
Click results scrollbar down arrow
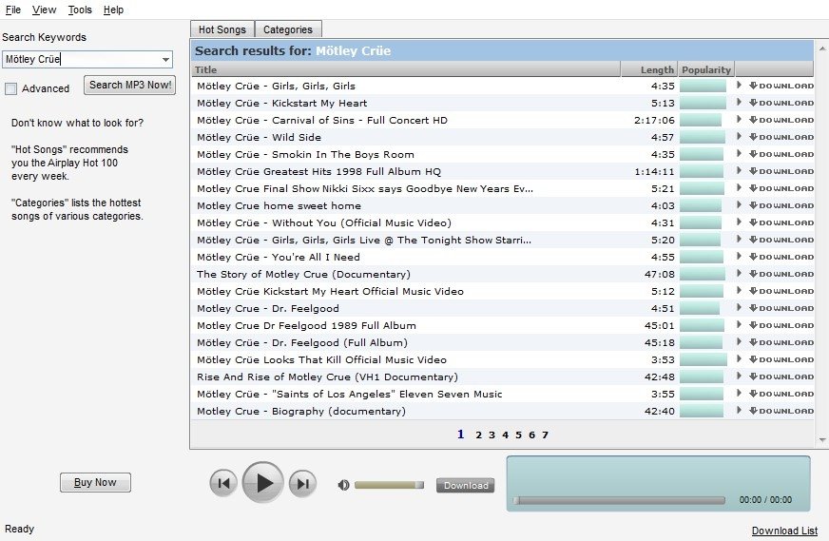tap(822, 440)
